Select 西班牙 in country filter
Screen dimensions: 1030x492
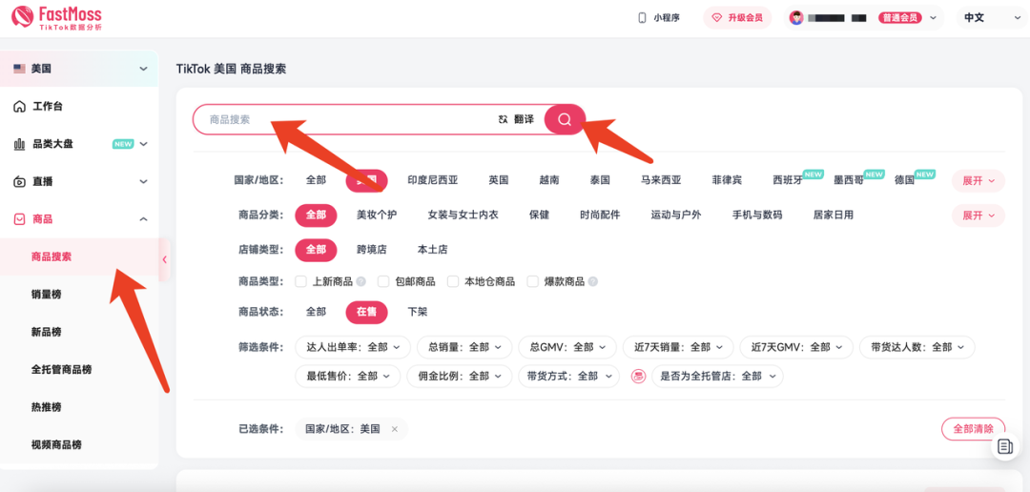[788, 180]
